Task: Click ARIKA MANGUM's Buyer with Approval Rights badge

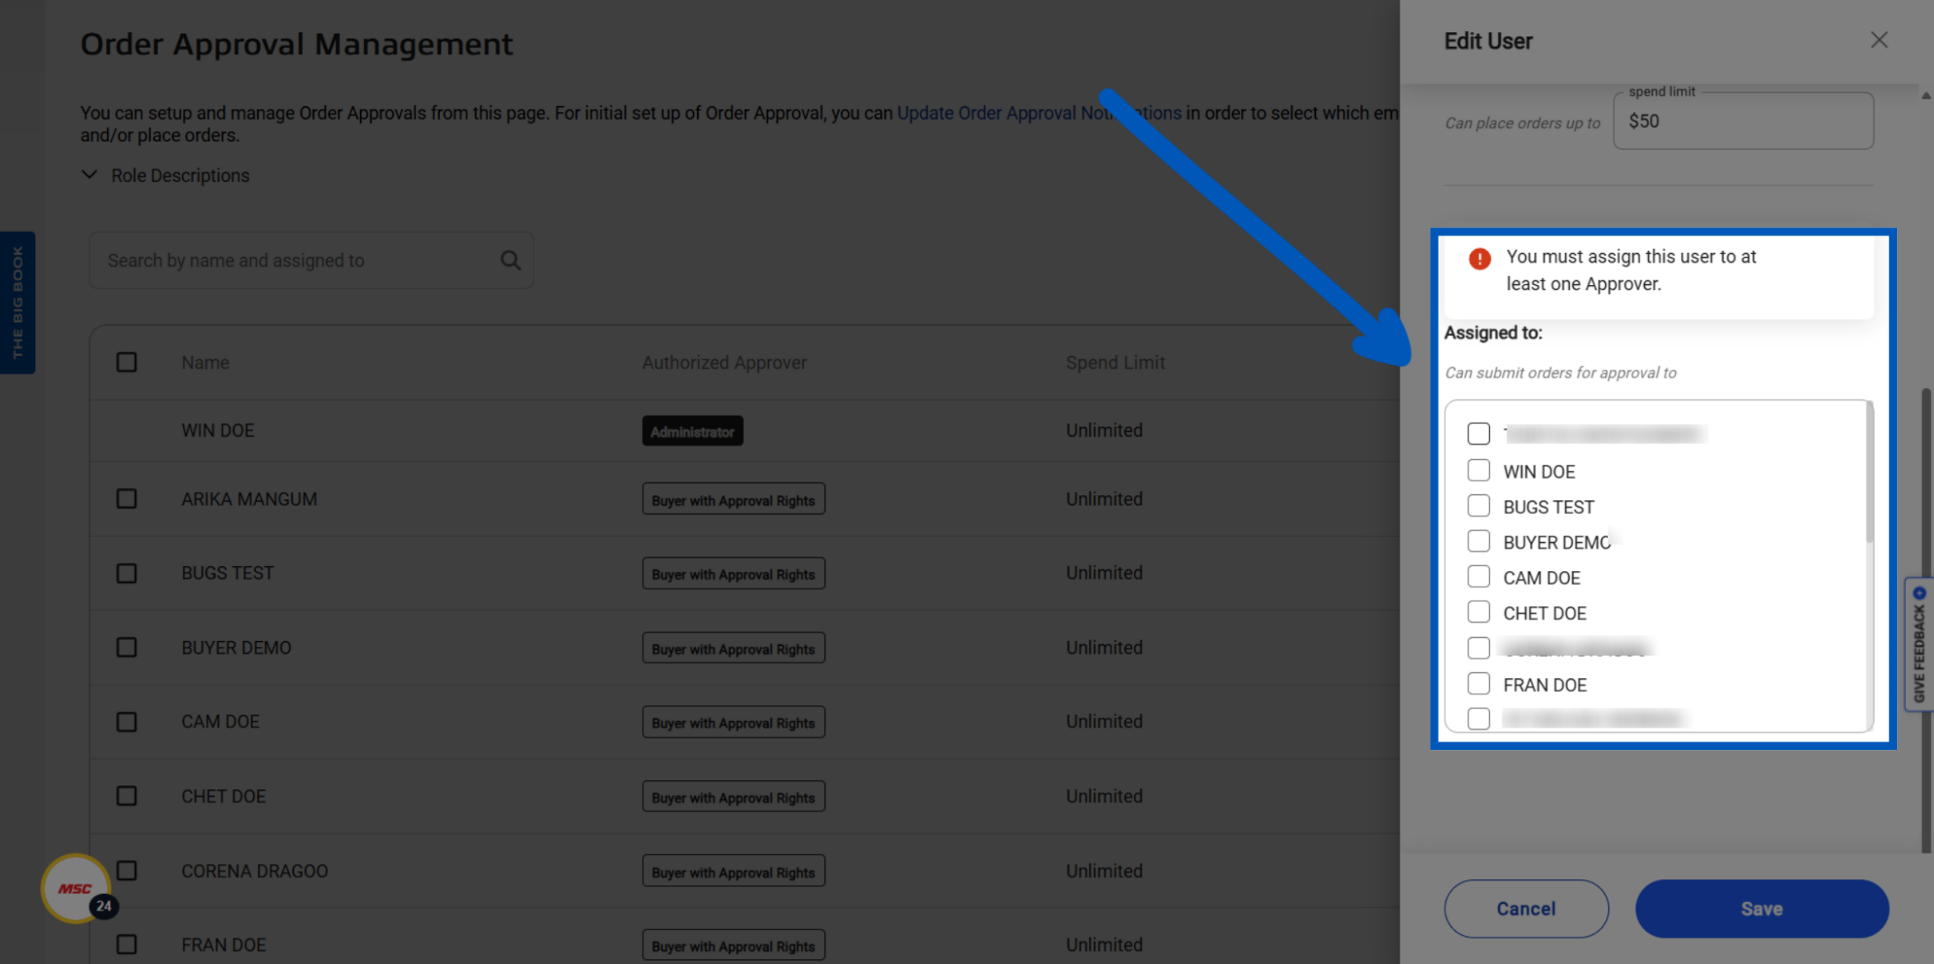Action: [x=733, y=499]
